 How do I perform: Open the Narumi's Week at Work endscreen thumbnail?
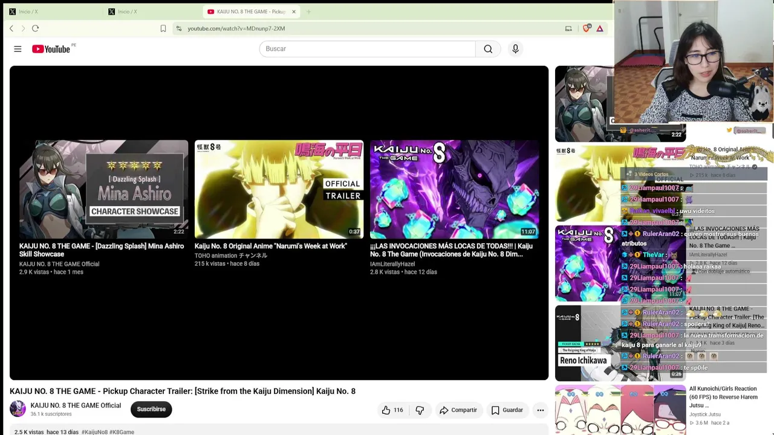tap(279, 190)
